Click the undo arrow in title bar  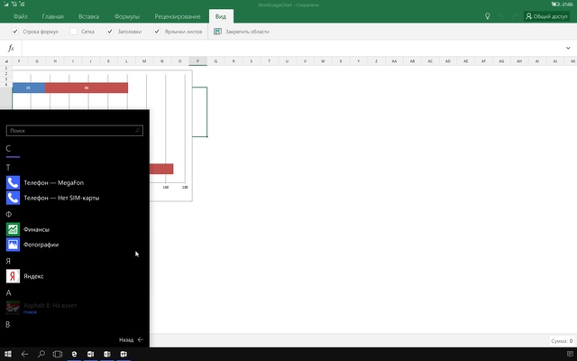(501, 16)
